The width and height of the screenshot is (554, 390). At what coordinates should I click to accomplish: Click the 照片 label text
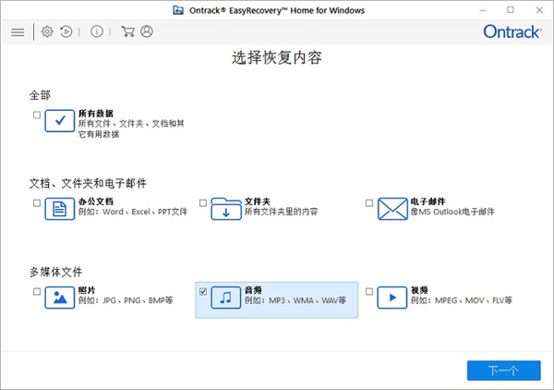87,290
